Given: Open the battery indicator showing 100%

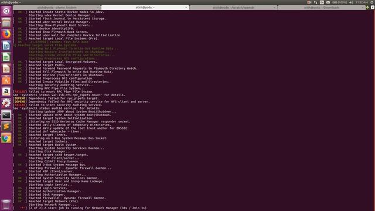Looking at the screenshot, I should point(340,2).
